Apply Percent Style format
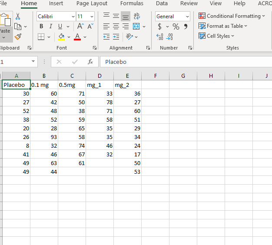This screenshot has width=272, height=245. point(176,26)
